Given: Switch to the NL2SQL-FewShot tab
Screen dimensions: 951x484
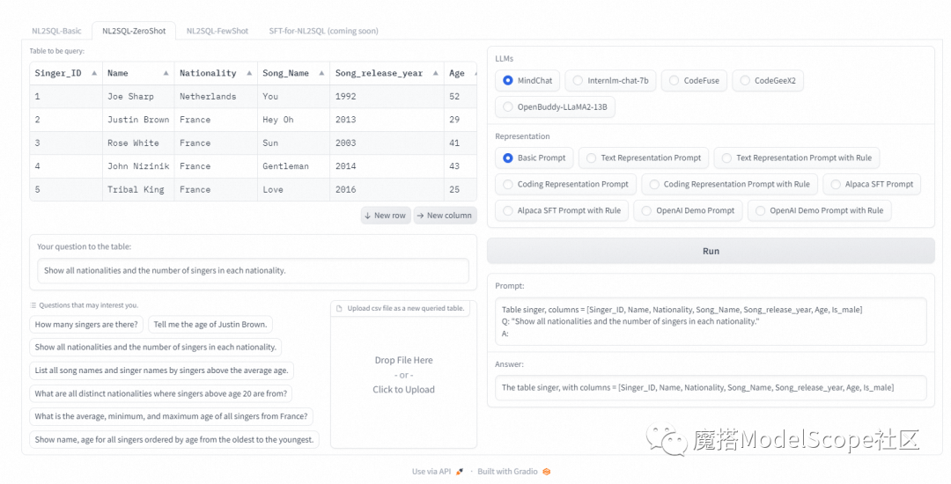Looking at the screenshot, I should [216, 31].
